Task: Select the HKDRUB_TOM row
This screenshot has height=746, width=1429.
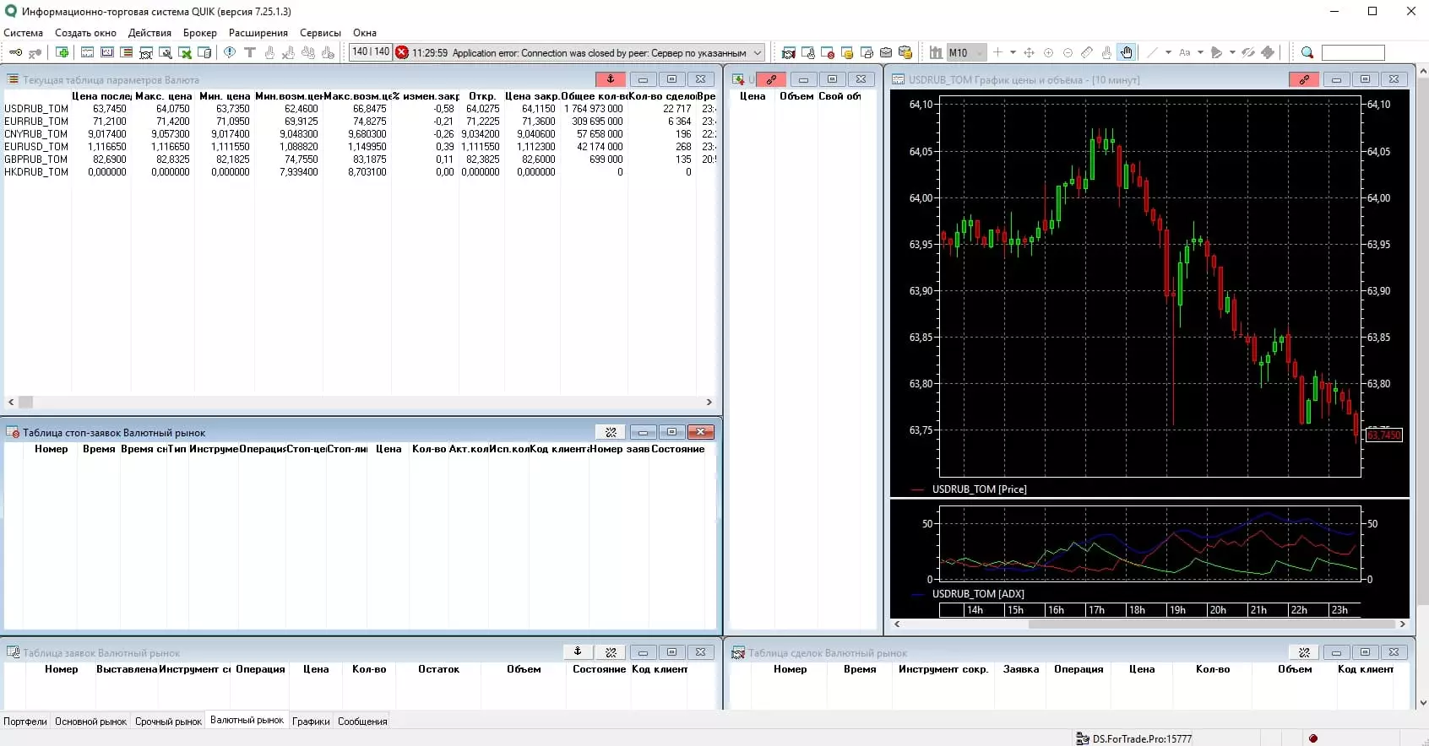Action: tap(360, 172)
